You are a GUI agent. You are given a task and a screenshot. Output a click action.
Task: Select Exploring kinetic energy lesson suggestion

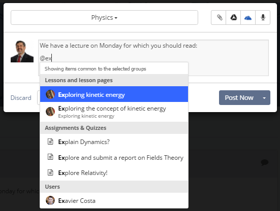pyautogui.click(x=114, y=94)
